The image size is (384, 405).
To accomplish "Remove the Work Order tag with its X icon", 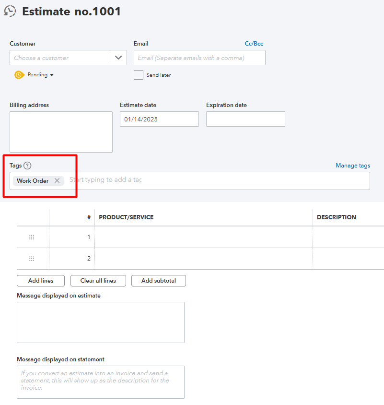I will (57, 181).
